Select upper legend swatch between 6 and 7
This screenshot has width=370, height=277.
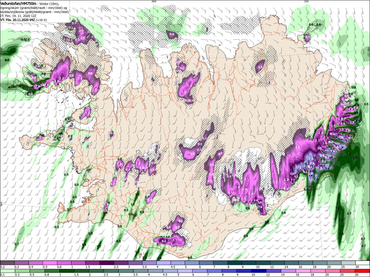tap(206, 263)
